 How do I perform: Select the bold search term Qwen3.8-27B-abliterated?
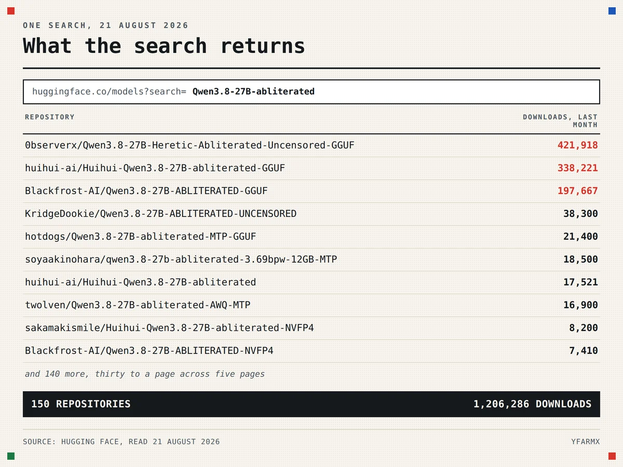[x=253, y=92]
